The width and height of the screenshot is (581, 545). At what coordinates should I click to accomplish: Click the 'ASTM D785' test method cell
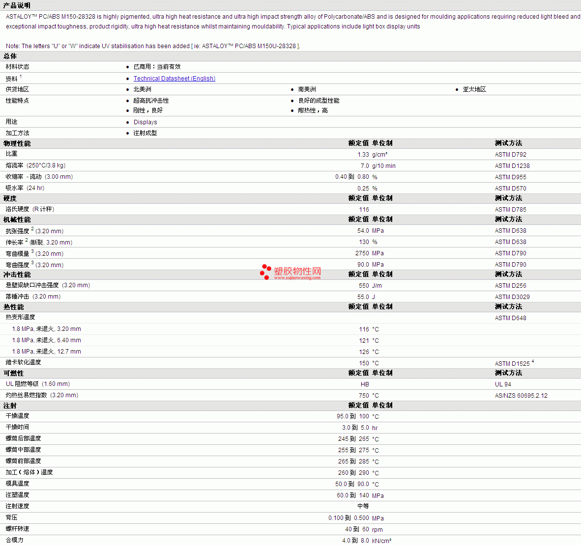click(x=510, y=210)
